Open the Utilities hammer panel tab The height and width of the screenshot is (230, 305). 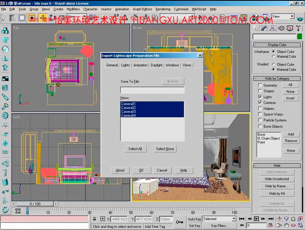[x=298, y=28]
